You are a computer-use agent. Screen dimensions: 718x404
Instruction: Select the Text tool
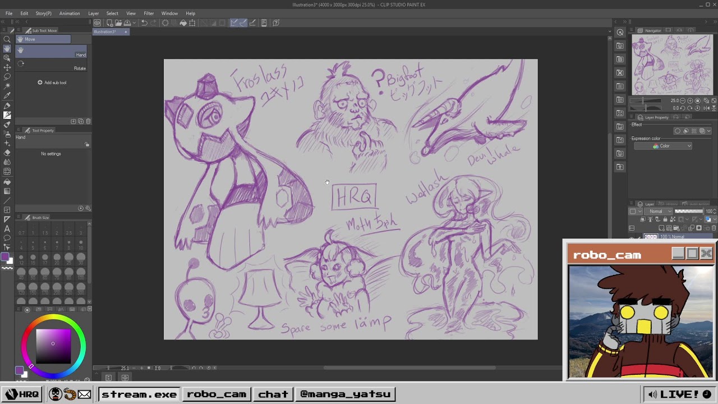pos(7,228)
